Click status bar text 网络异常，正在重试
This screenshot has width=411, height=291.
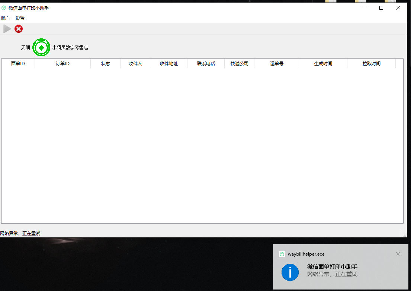[20, 234]
